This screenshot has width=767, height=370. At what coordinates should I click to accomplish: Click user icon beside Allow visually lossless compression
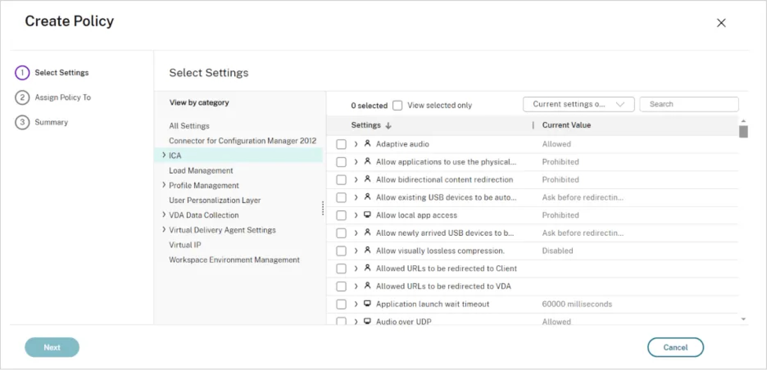[x=367, y=250]
